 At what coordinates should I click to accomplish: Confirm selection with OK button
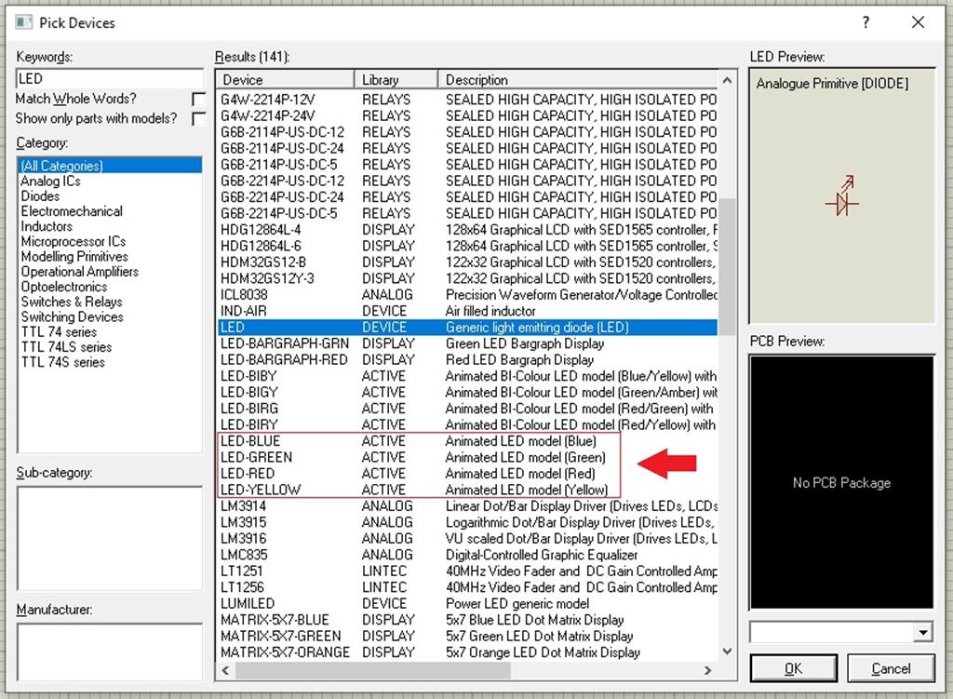tap(792, 667)
